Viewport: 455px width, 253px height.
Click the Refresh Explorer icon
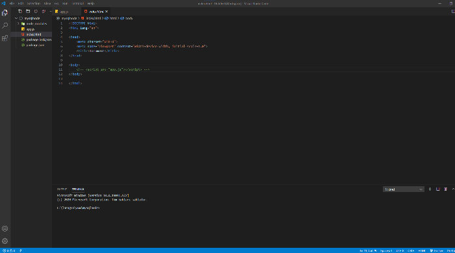tap(36, 11)
